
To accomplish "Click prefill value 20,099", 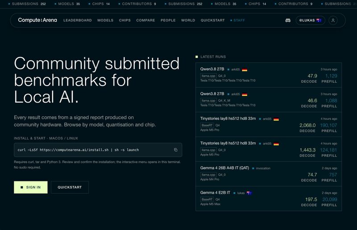I will (x=330, y=199).
